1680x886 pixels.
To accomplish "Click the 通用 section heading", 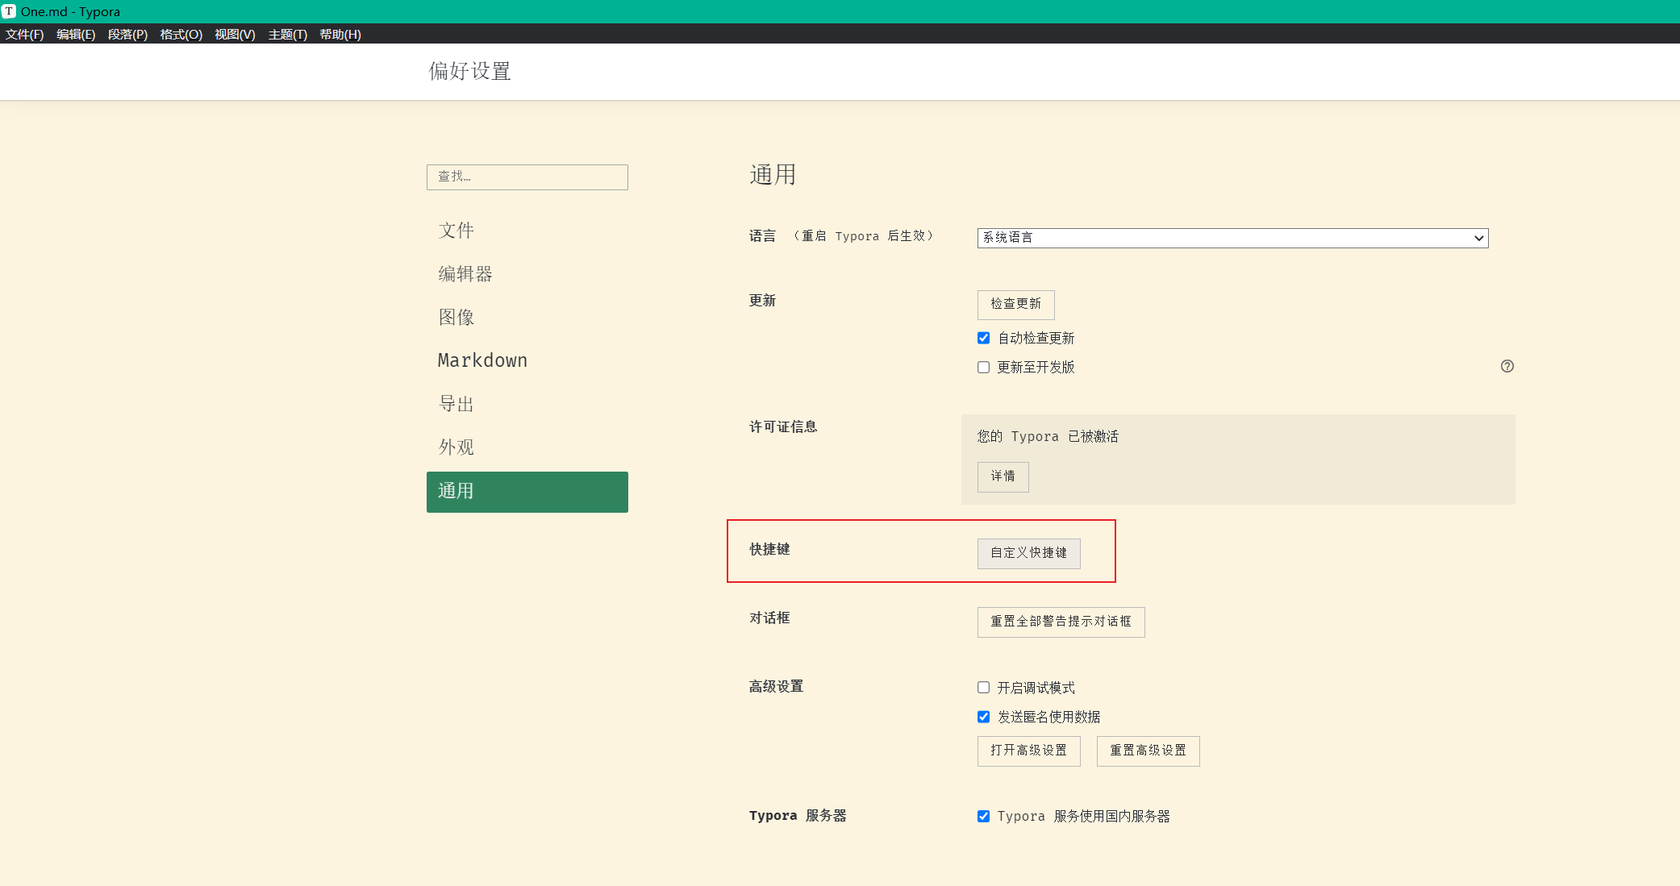I will 773,174.
